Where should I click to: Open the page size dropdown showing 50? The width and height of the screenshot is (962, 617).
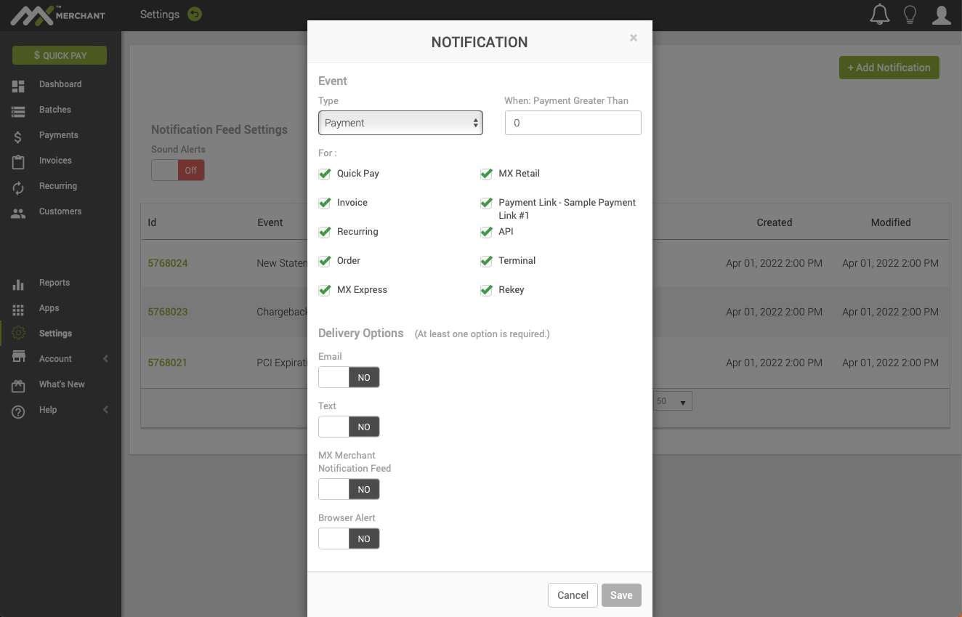pyautogui.click(x=672, y=400)
